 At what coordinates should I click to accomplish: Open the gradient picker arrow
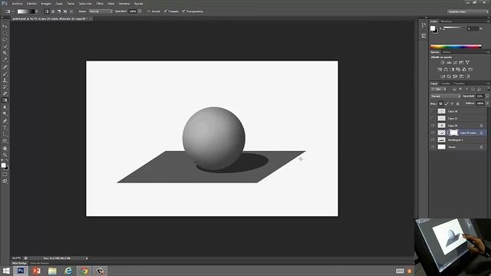36,11
